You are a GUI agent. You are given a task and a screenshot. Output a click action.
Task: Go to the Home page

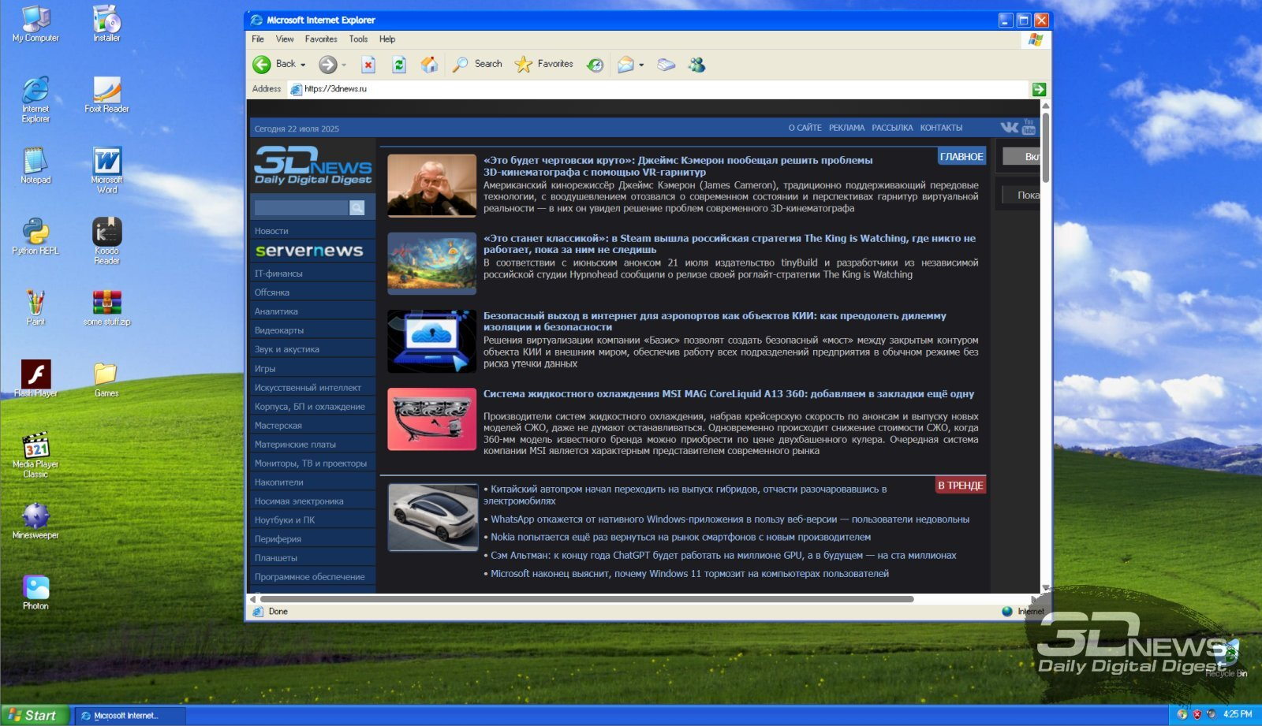(429, 65)
